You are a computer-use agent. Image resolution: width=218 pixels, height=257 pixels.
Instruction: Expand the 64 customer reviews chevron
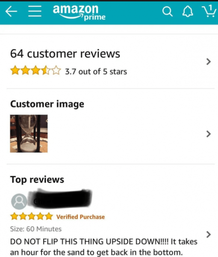[208, 62]
